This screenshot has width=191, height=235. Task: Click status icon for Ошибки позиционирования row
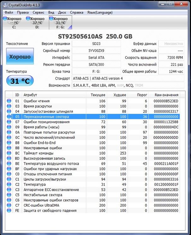pyautogui.click(x=9, y=122)
